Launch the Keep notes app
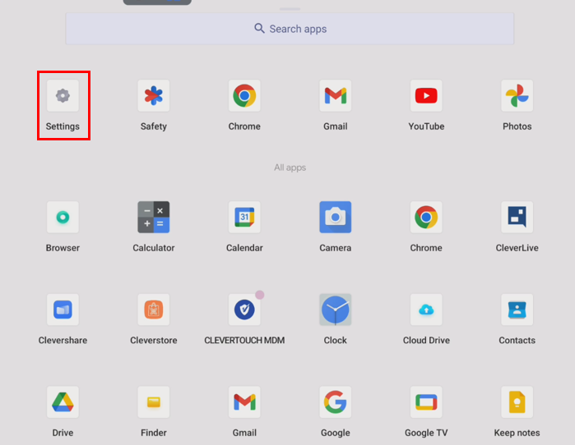The width and height of the screenshot is (575, 445). point(517,402)
